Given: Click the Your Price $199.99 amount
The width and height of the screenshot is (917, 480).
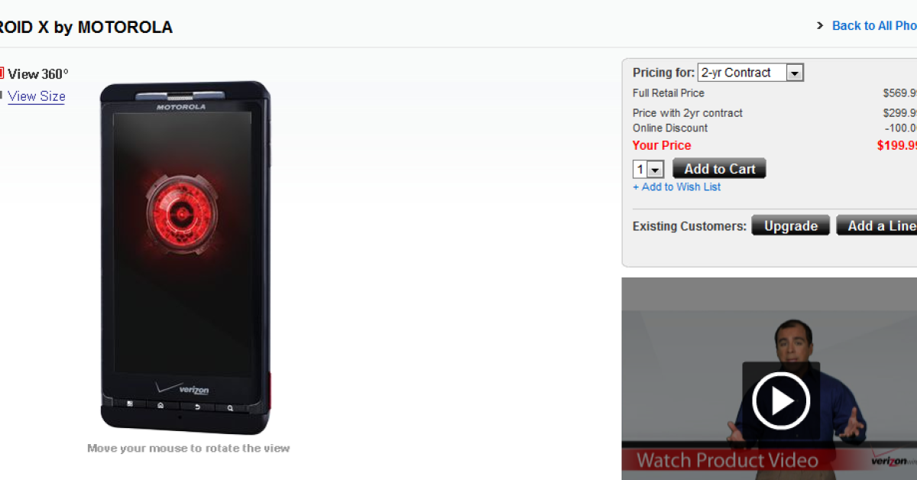Looking at the screenshot, I should point(897,145).
